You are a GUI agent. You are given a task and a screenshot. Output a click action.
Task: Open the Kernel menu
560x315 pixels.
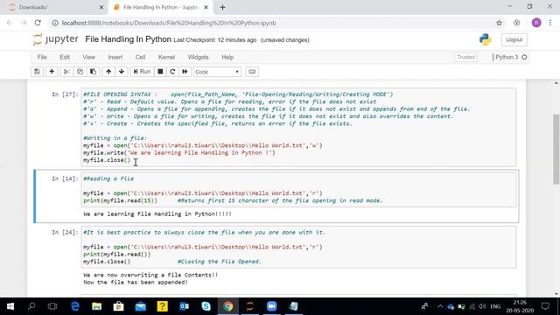[x=166, y=57]
